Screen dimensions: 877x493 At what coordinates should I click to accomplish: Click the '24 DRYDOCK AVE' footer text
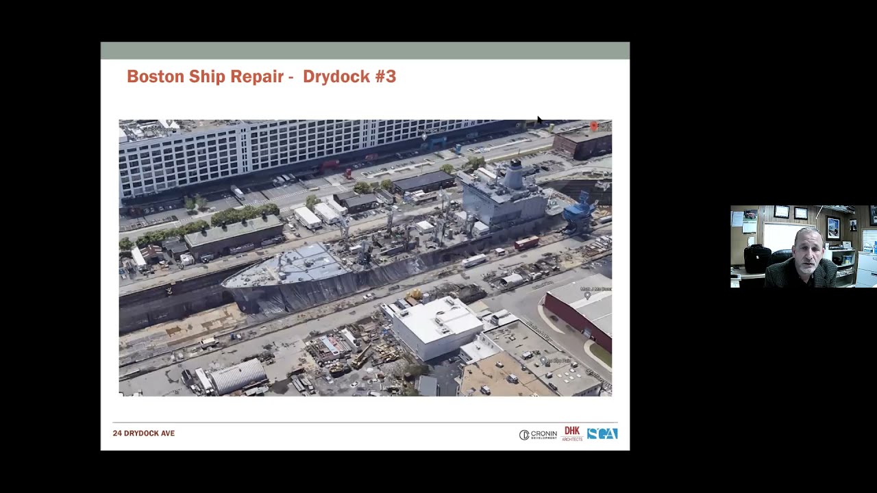click(144, 433)
